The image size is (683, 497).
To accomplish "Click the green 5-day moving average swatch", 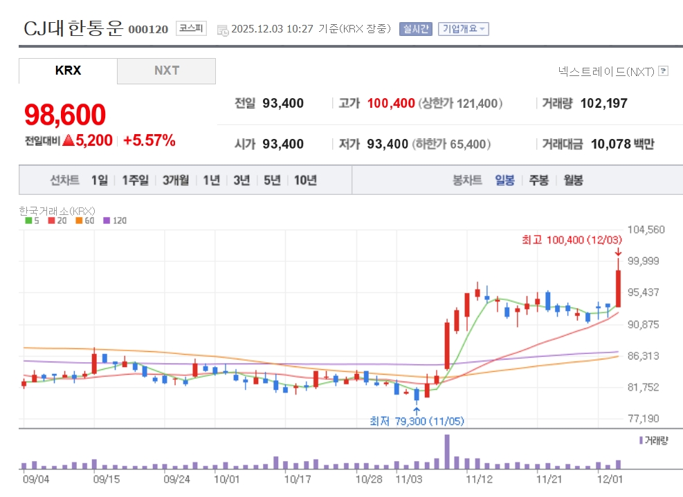I will pos(28,221).
